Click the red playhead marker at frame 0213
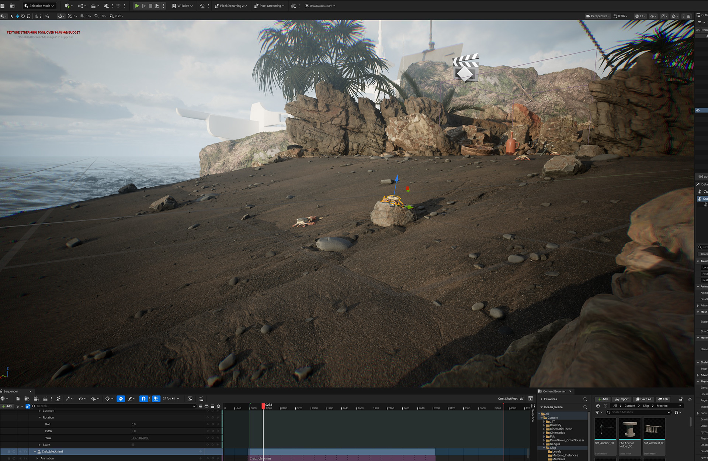The height and width of the screenshot is (461, 708). coord(263,406)
